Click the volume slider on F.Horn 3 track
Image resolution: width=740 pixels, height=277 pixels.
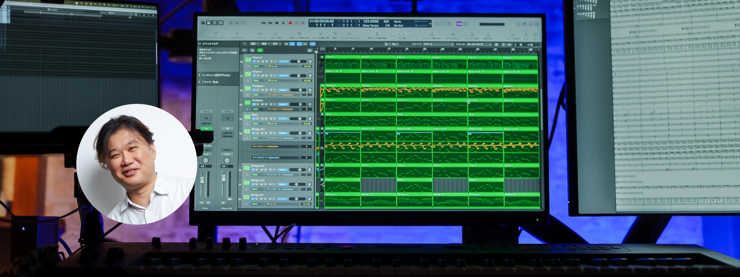coord(298,61)
